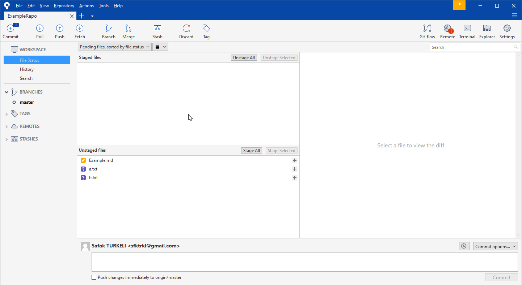Image resolution: width=522 pixels, height=285 pixels.
Task: Click the search magnifier icon
Action: [x=516, y=47]
